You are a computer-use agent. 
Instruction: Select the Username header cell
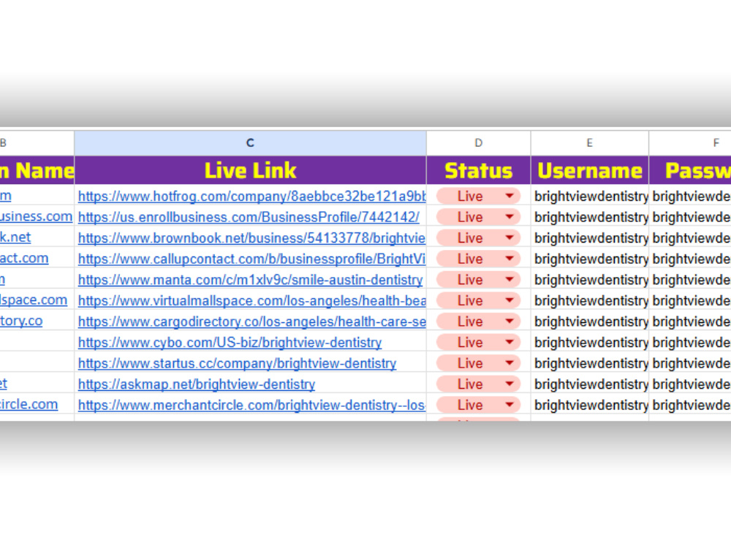pyautogui.click(x=589, y=170)
